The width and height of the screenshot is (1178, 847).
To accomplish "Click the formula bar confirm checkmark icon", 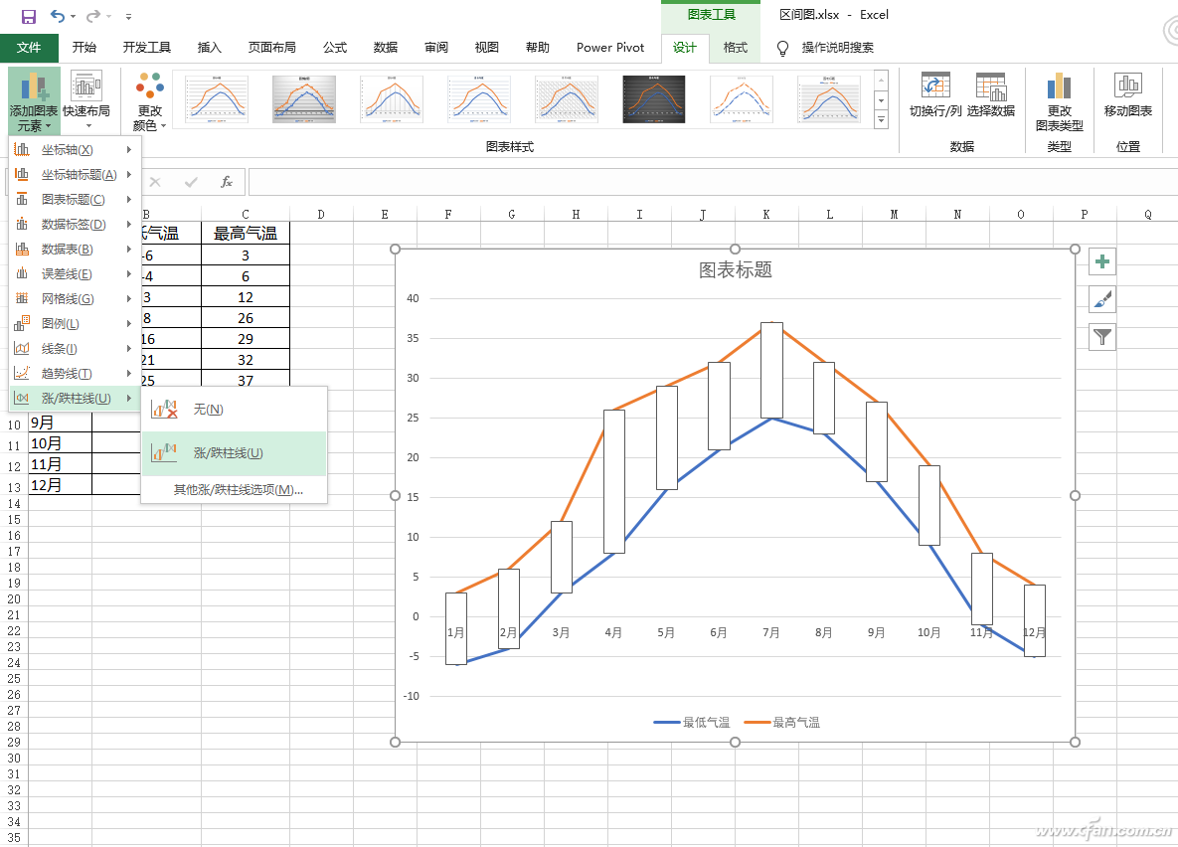I will point(191,182).
